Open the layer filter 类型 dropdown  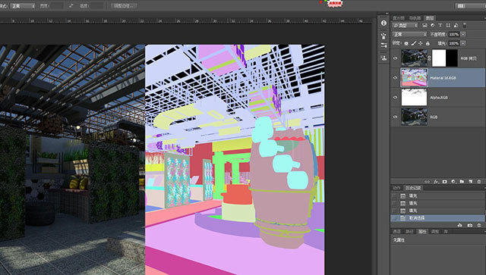point(406,25)
